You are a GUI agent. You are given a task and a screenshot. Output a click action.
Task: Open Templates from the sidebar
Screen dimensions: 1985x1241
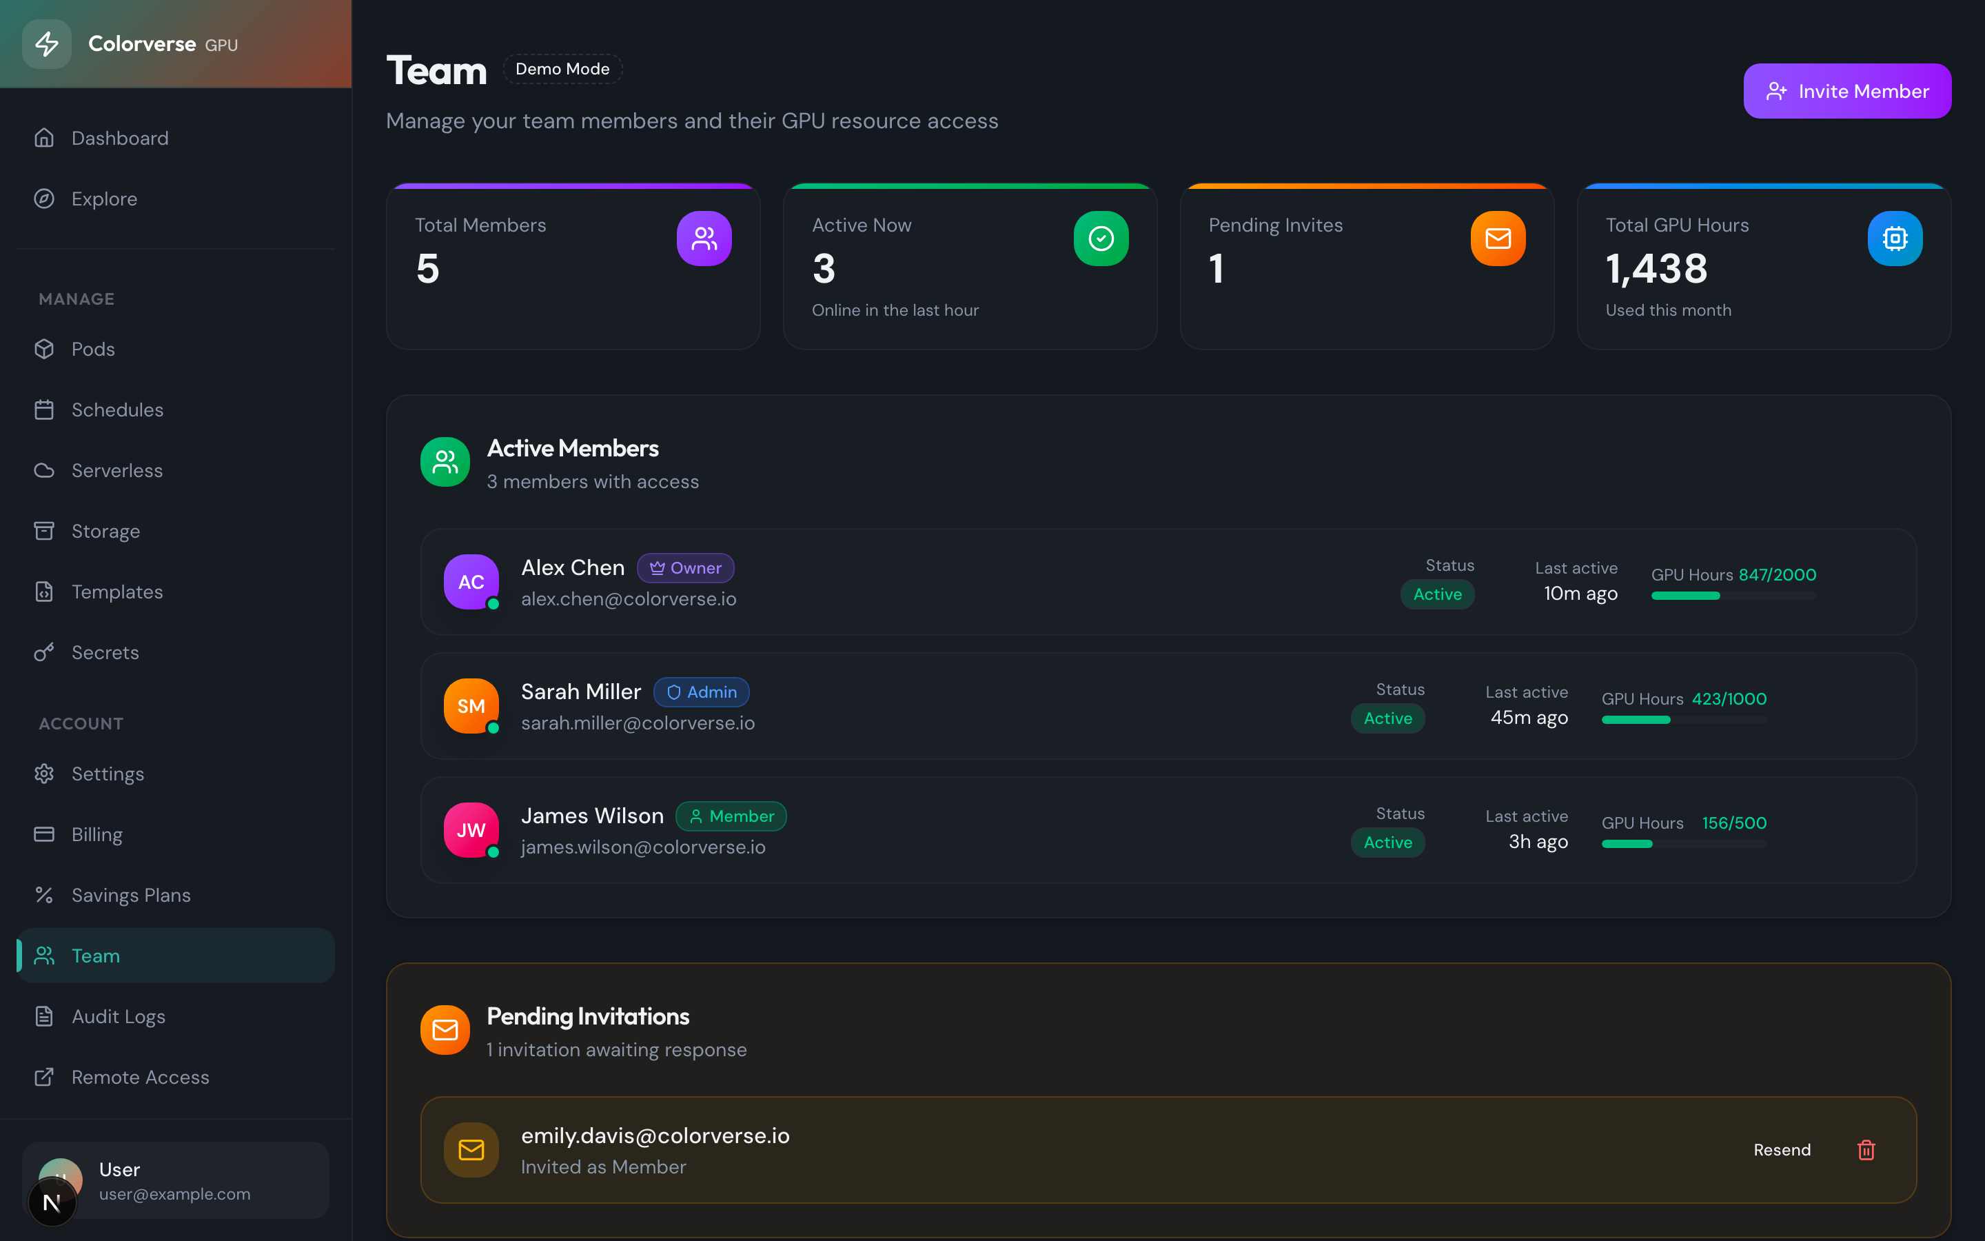click(x=116, y=591)
